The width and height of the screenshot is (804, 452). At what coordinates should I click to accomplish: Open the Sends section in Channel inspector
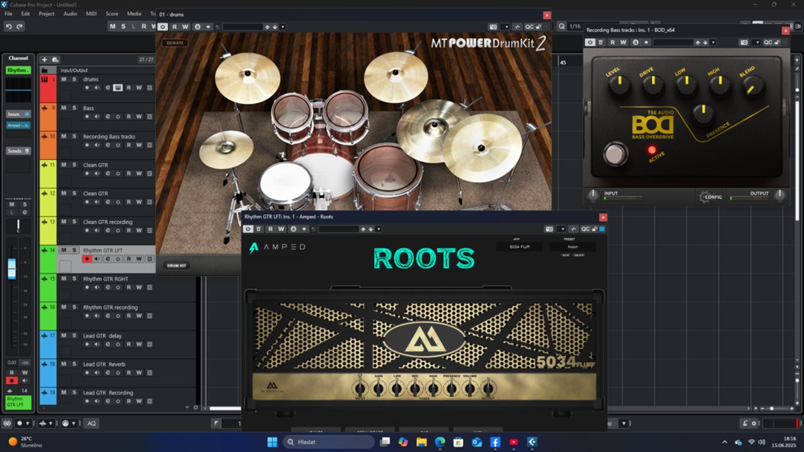18,151
